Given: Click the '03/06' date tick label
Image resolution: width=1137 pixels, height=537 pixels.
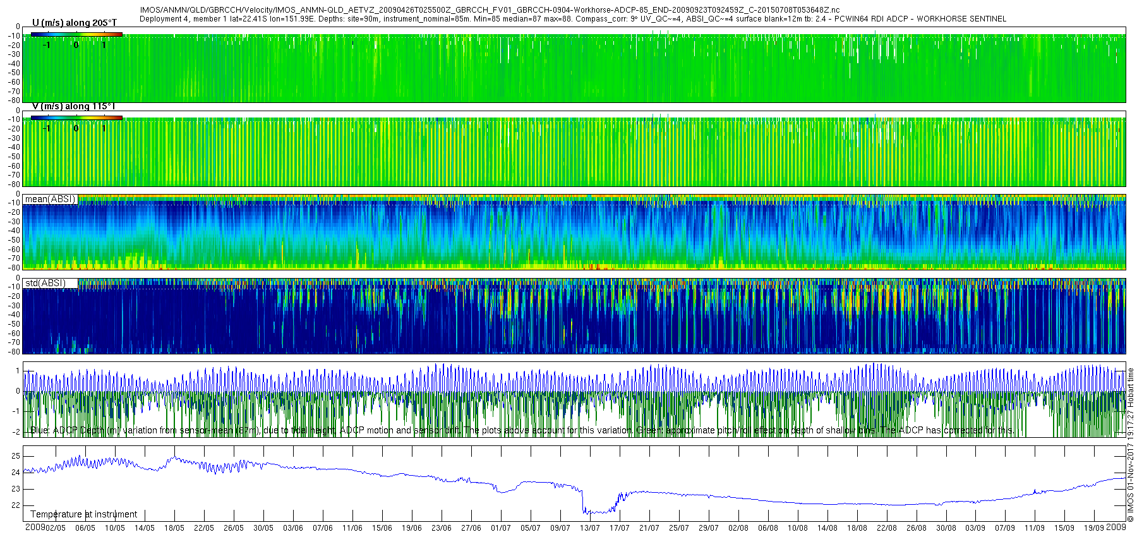Looking at the screenshot, I should [x=293, y=528].
